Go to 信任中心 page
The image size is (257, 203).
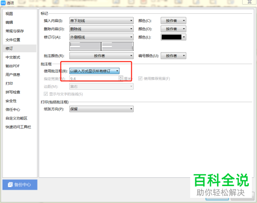click(13, 110)
